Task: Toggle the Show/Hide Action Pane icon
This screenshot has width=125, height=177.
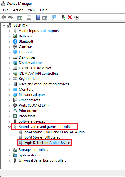Action: (x=45, y=17)
